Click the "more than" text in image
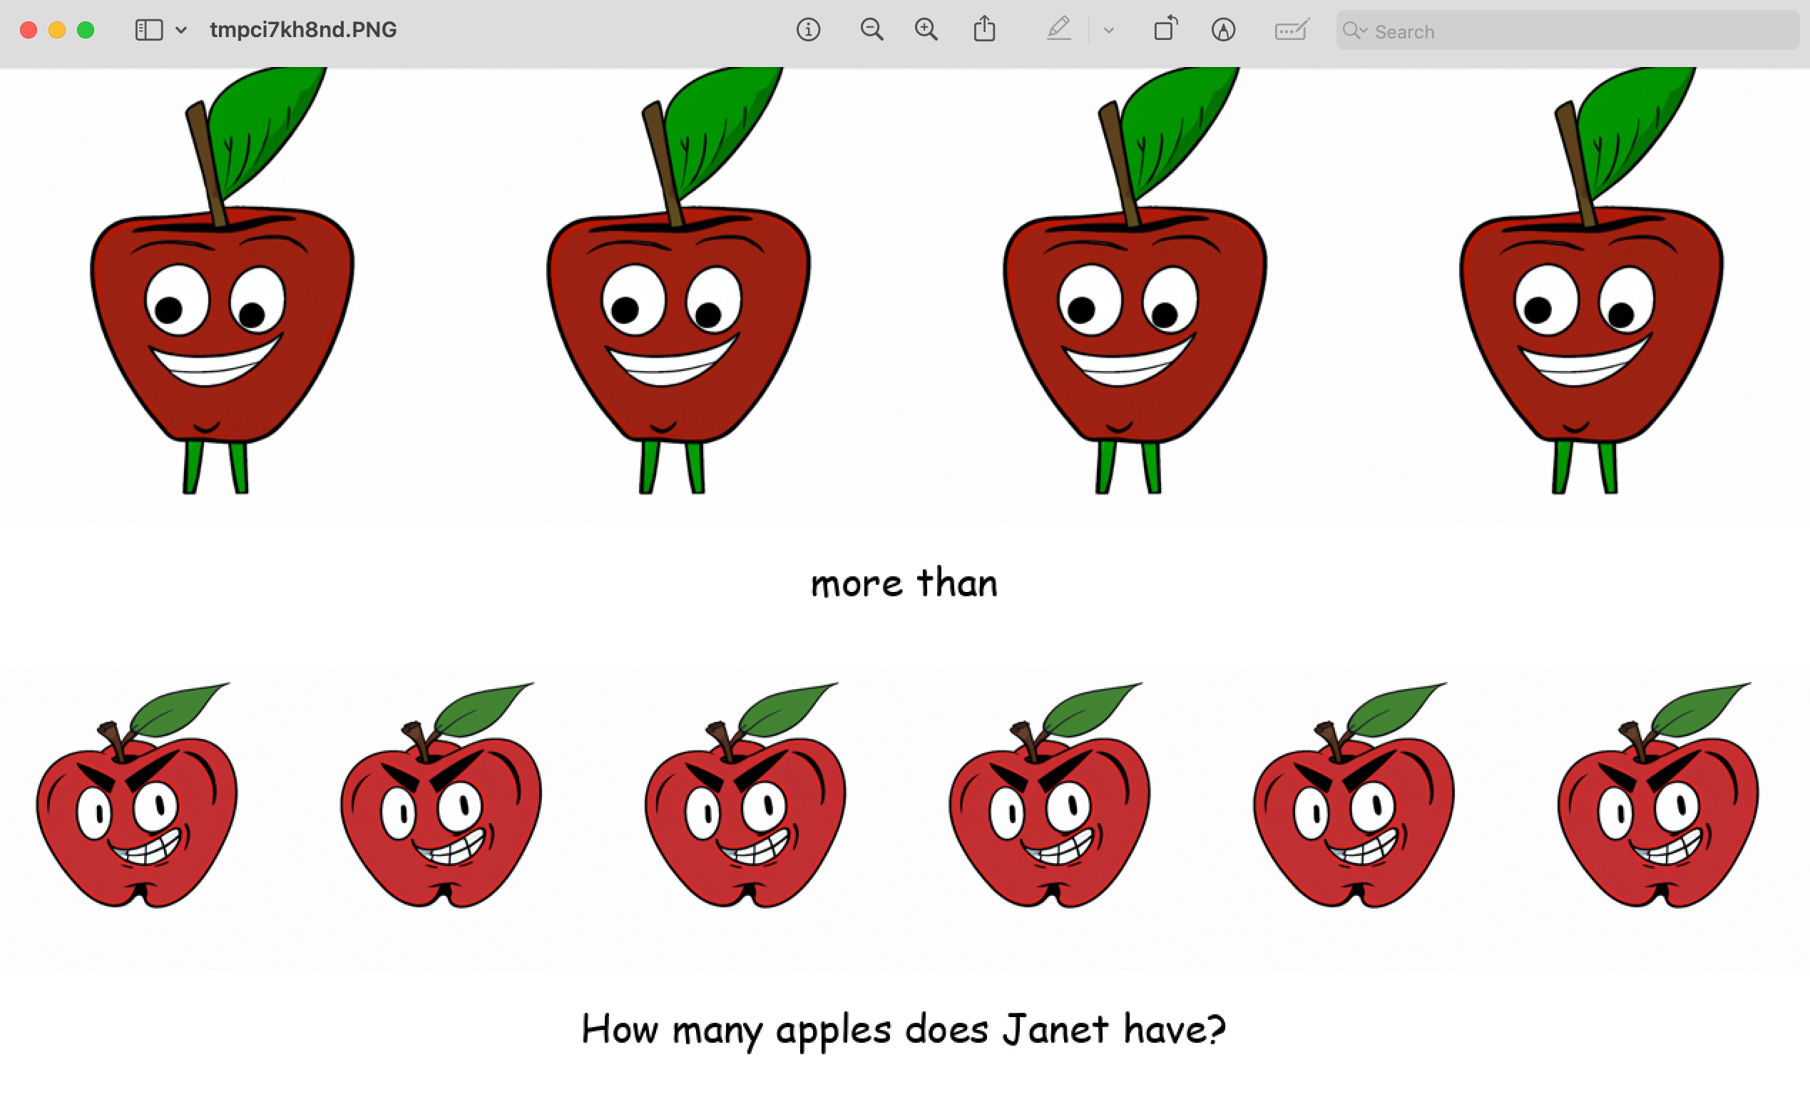The image size is (1810, 1097). pyautogui.click(x=904, y=583)
